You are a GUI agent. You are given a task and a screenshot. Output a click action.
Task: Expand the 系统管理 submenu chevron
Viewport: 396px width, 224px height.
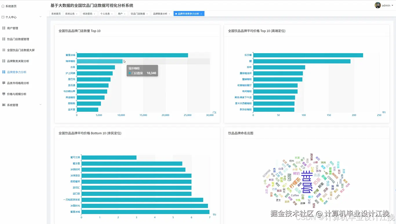[x=41, y=105]
